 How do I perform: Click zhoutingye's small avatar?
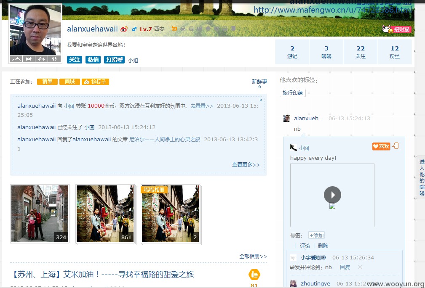tap(293, 283)
